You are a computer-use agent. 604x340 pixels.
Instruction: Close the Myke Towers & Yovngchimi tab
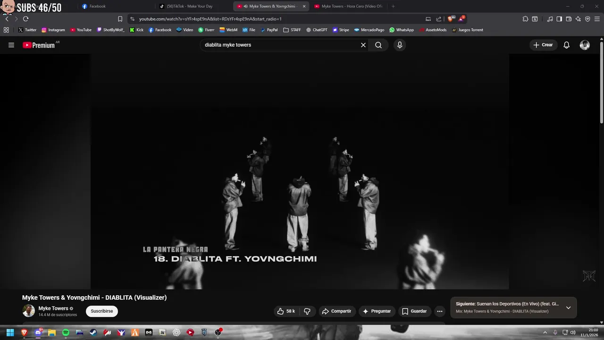(x=304, y=6)
